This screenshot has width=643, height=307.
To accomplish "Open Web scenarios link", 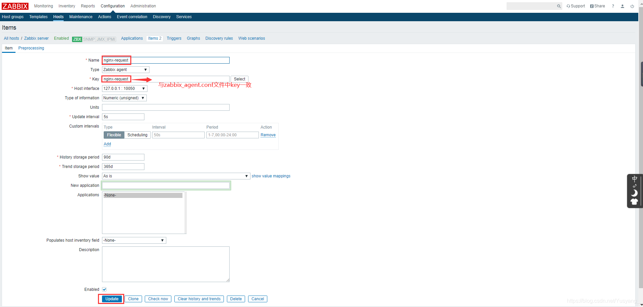I will click(x=252, y=38).
